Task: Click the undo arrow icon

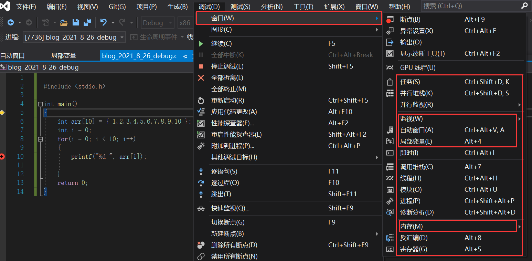Action: [x=103, y=23]
